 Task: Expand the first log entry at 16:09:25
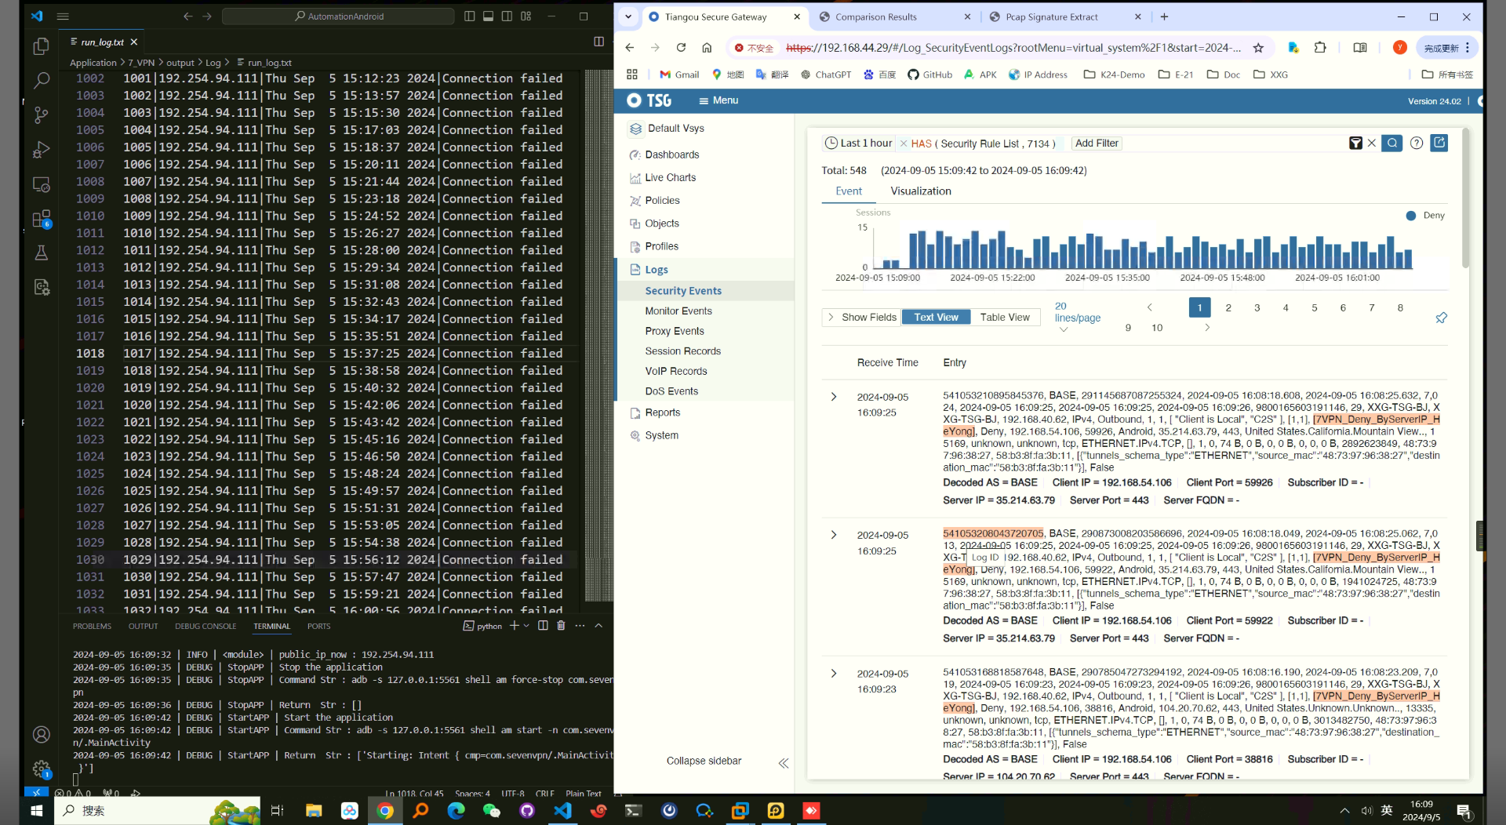coord(834,397)
